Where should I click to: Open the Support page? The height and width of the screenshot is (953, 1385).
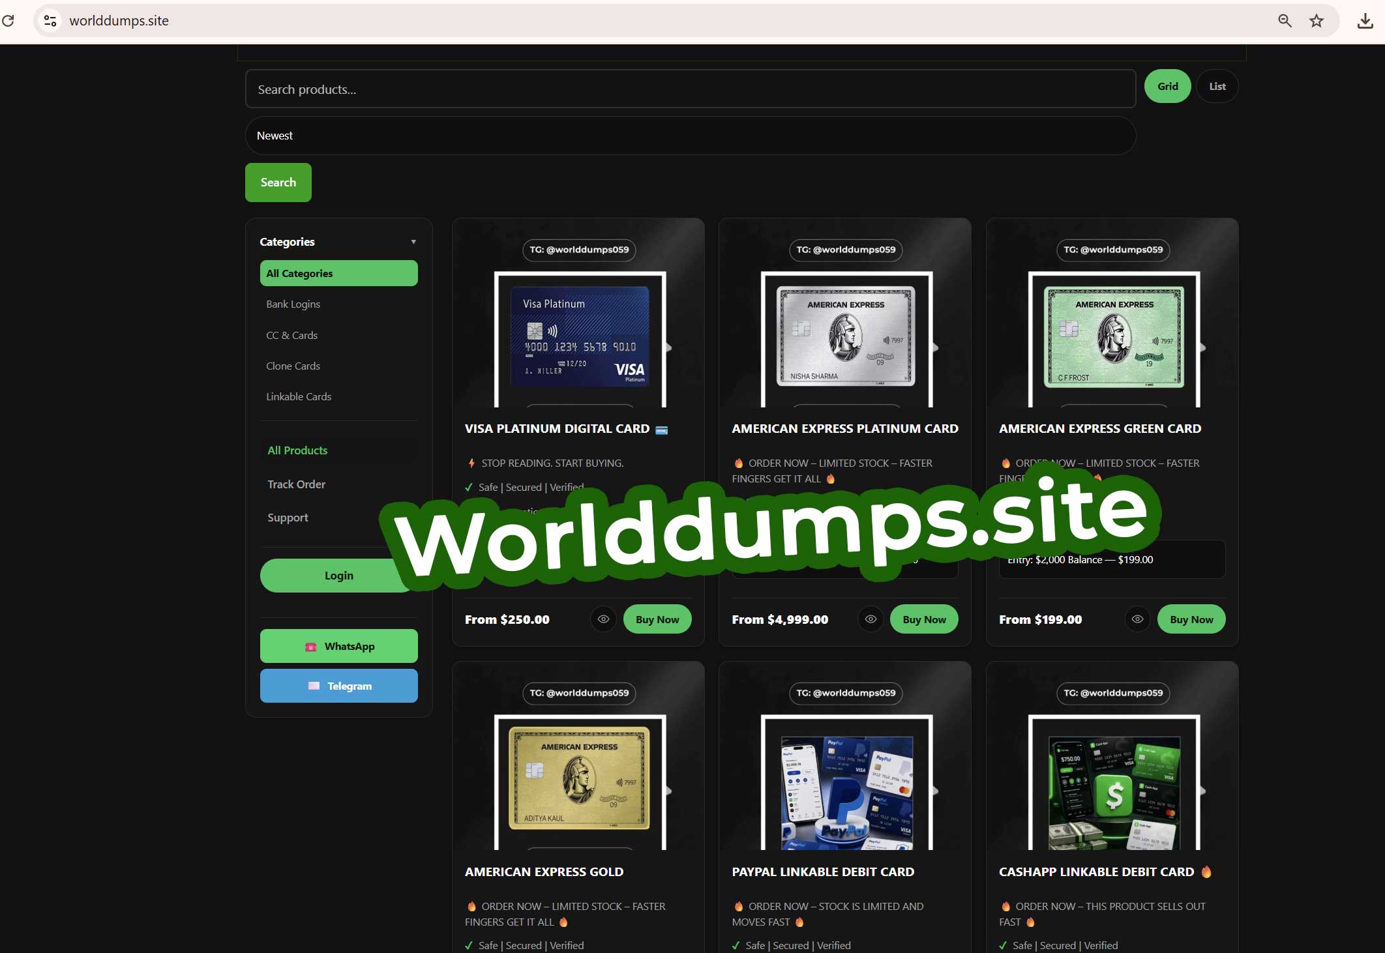tap(288, 518)
